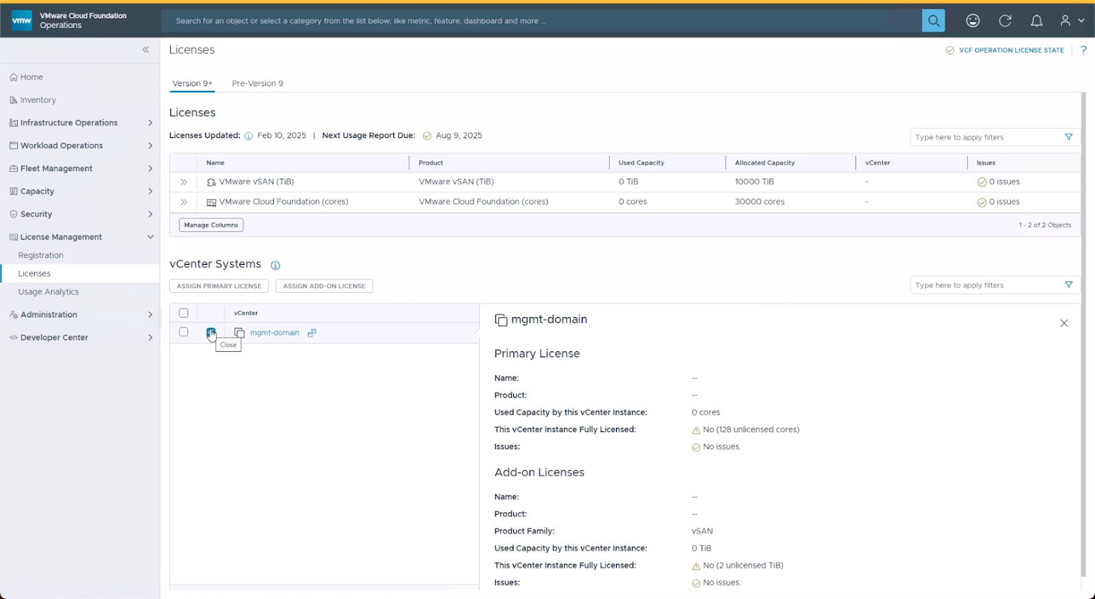Check the mgmt-domain row checkbox
1095x599 pixels.
coord(183,332)
